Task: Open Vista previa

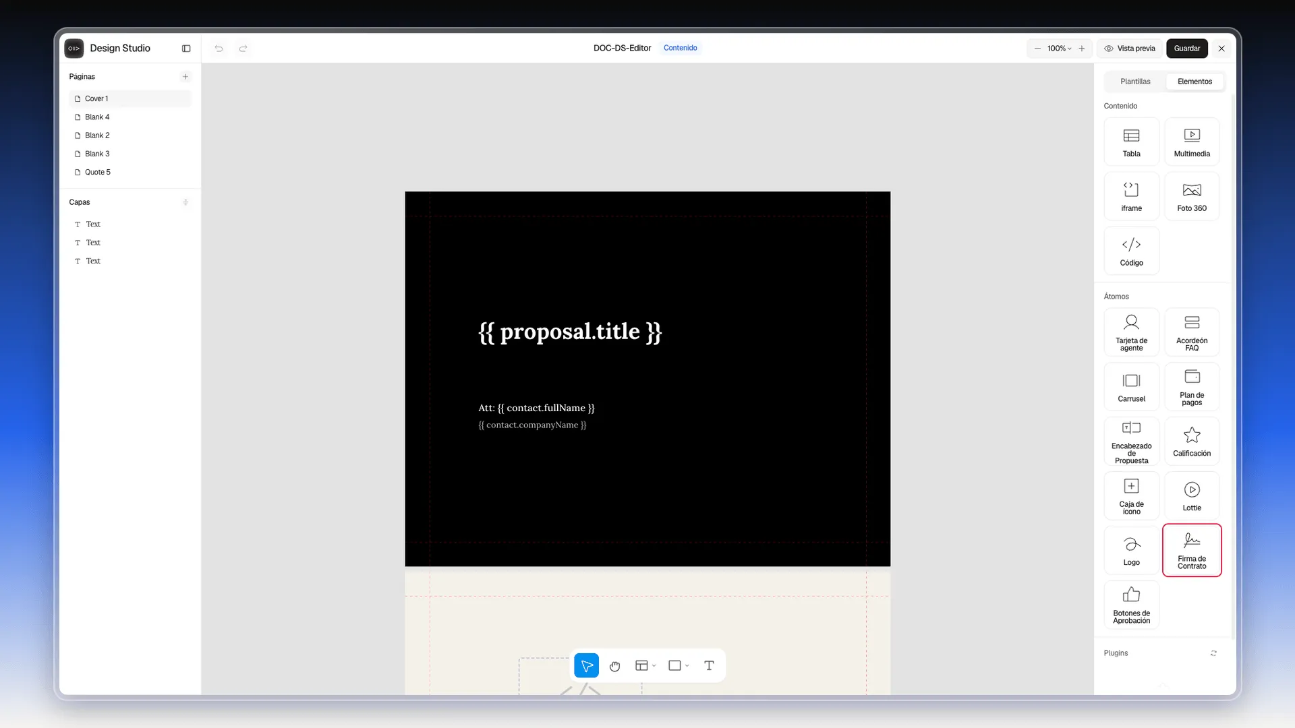Action: [1130, 49]
